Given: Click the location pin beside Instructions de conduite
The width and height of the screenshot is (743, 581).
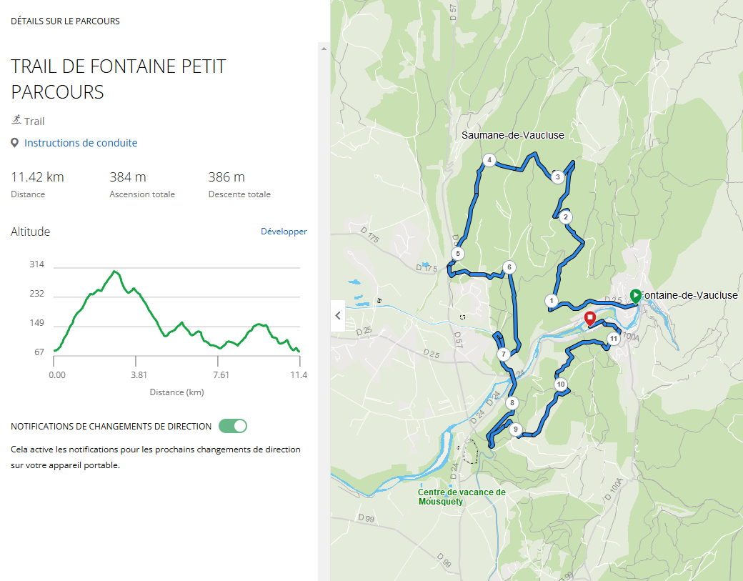Looking at the screenshot, I should pos(15,143).
